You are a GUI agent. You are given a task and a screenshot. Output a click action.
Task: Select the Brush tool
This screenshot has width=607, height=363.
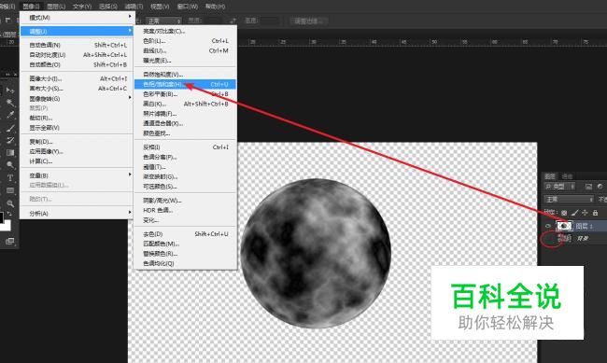[x=10, y=128]
